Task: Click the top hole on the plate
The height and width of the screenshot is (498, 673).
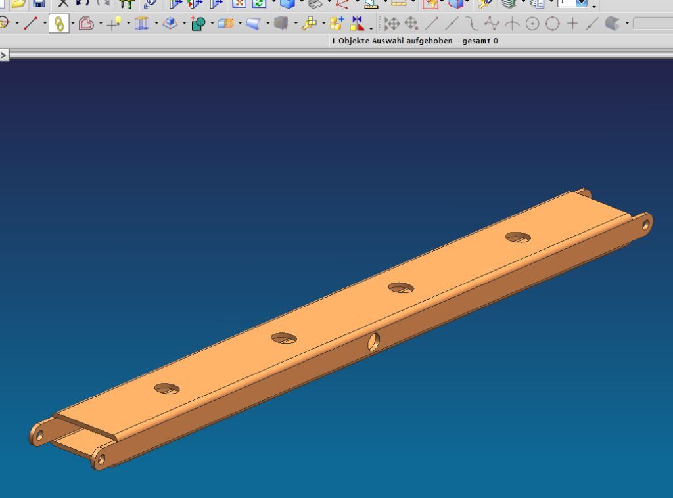Action: (x=518, y=237)
